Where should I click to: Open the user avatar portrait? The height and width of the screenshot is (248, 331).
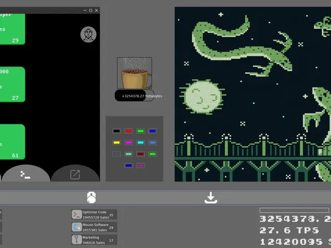click(x=88, y=35)
